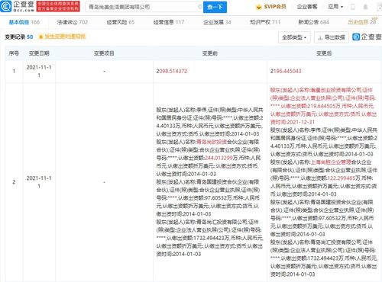Switch to the 知识产权 tab

(265, 22)
